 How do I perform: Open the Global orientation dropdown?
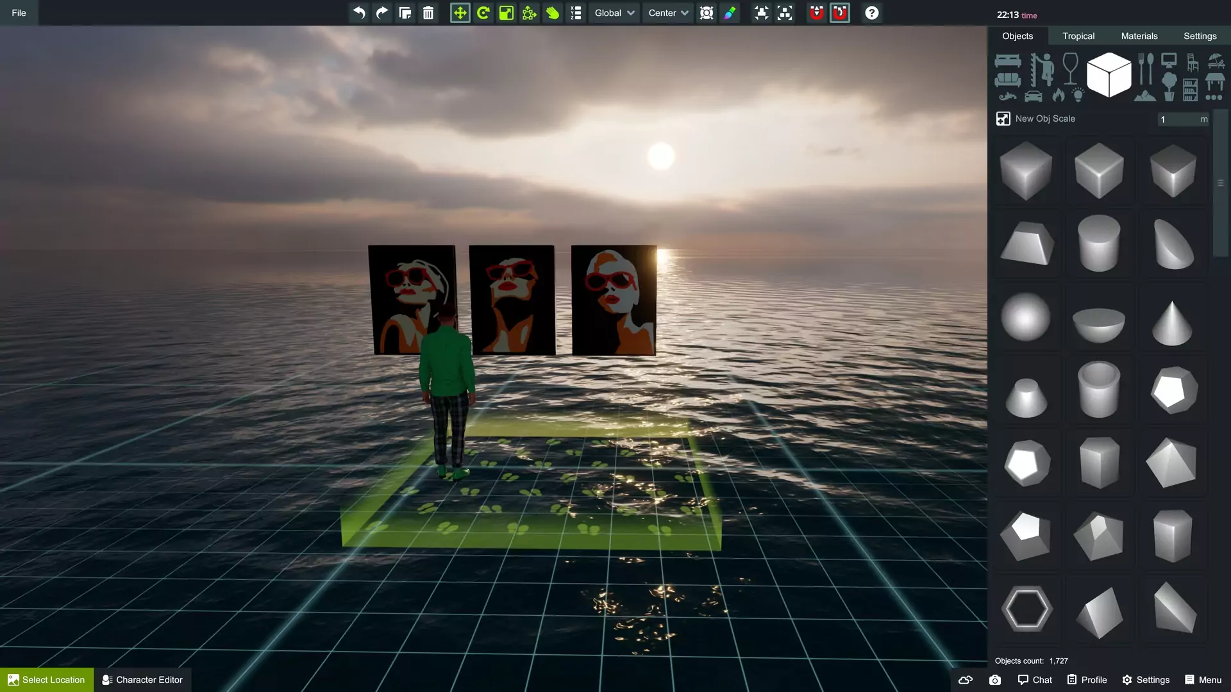tap(614, 13)
